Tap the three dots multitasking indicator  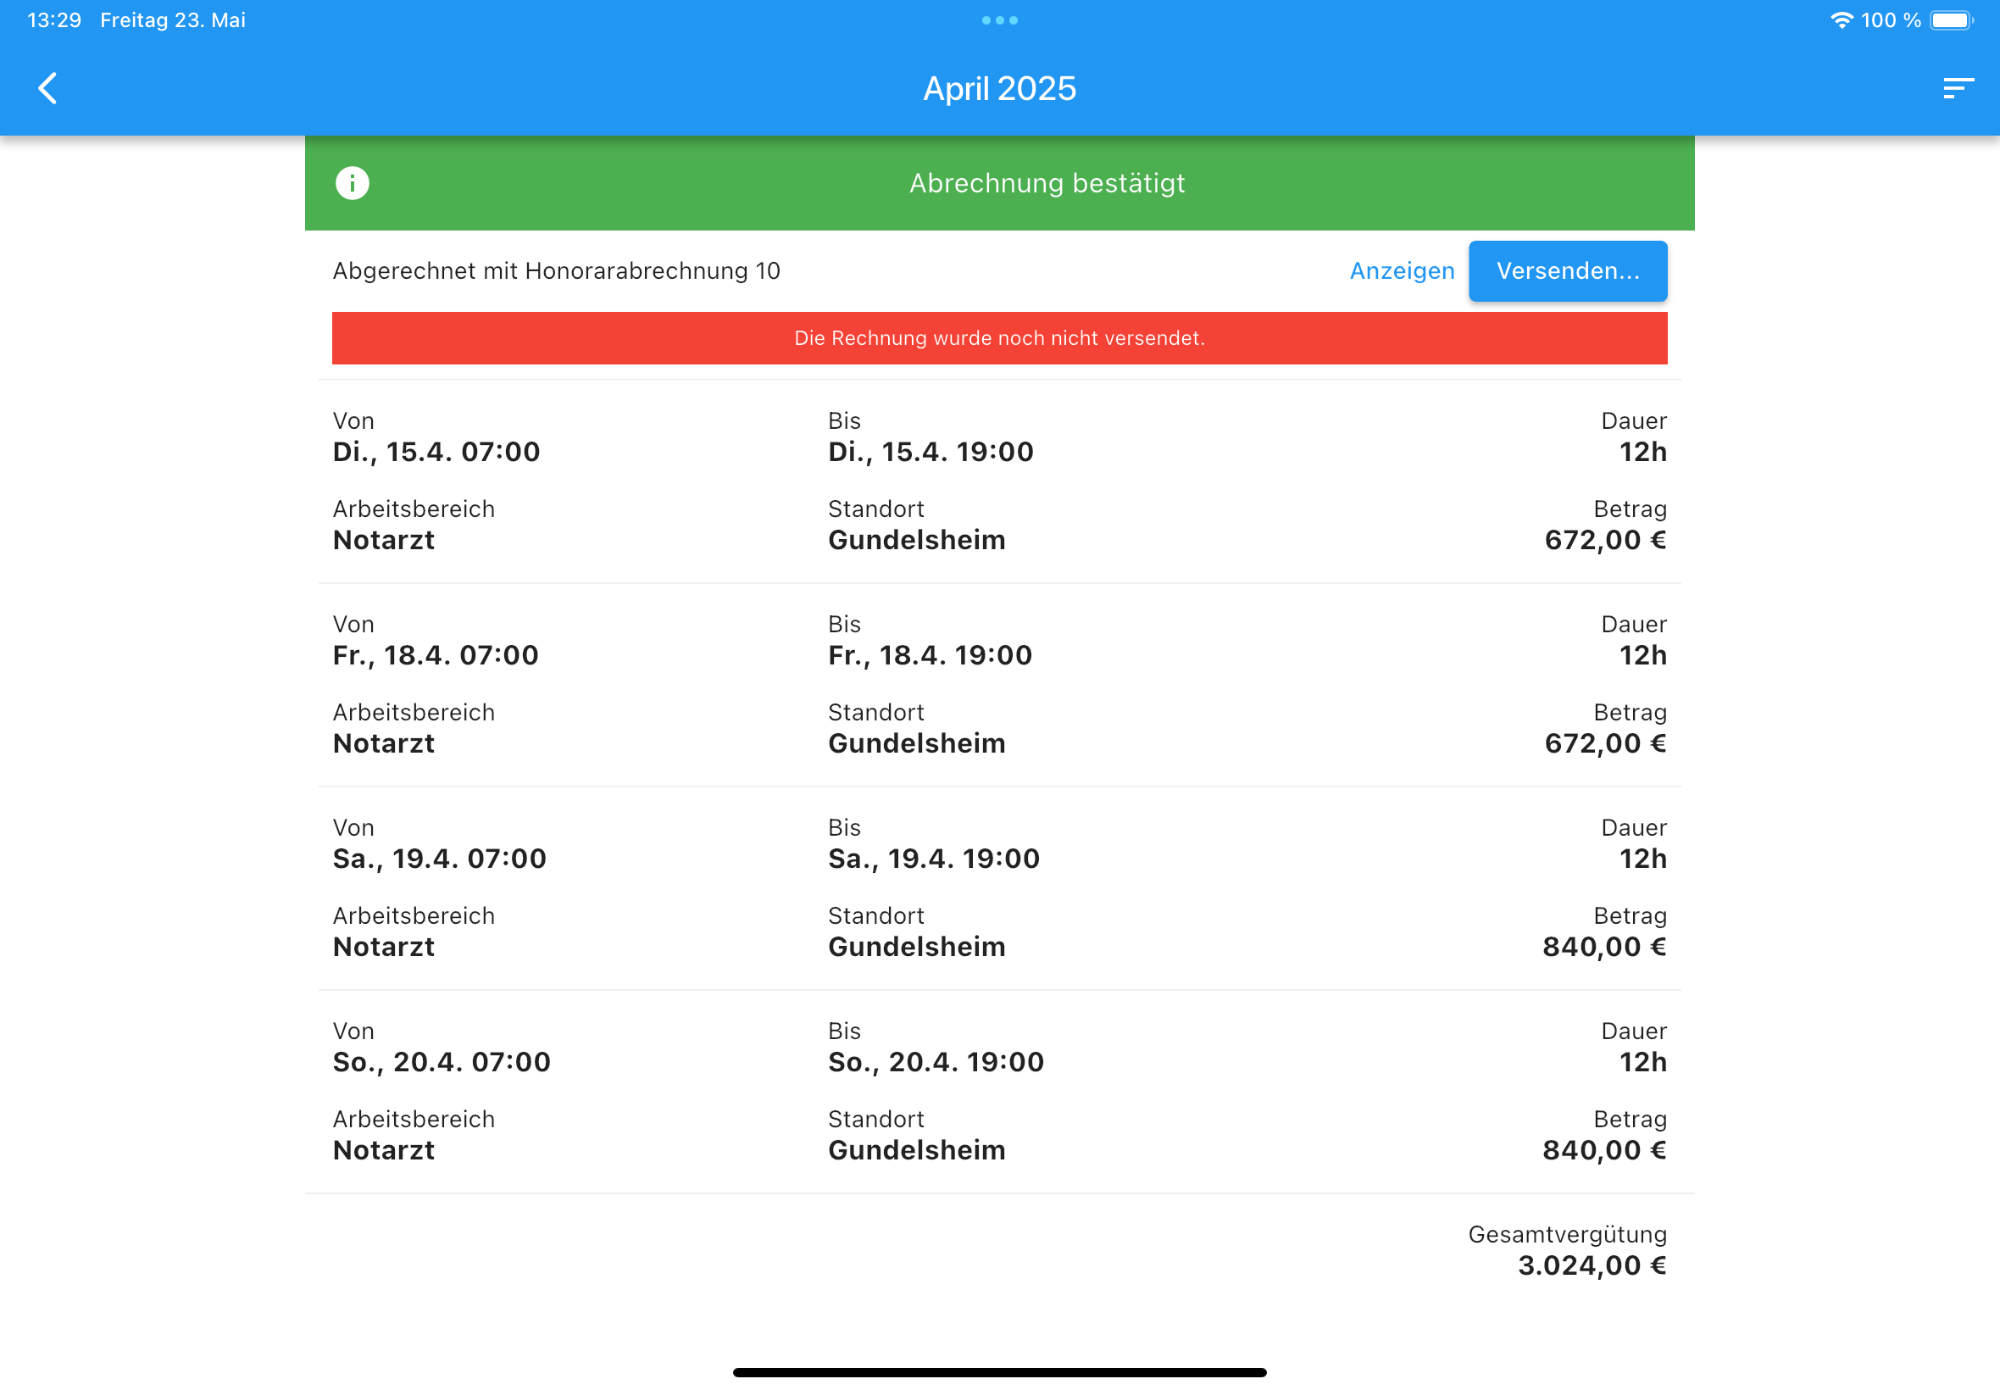pos(999,20)
